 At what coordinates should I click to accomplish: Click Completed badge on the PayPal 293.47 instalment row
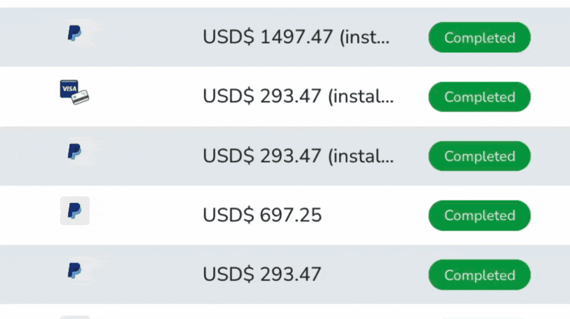479,156
